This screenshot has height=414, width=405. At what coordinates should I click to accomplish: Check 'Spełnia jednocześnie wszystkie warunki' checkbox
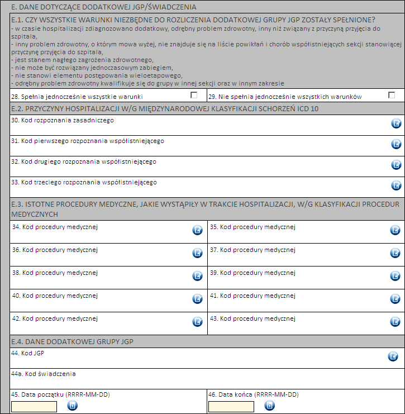[x=194, y=95]
